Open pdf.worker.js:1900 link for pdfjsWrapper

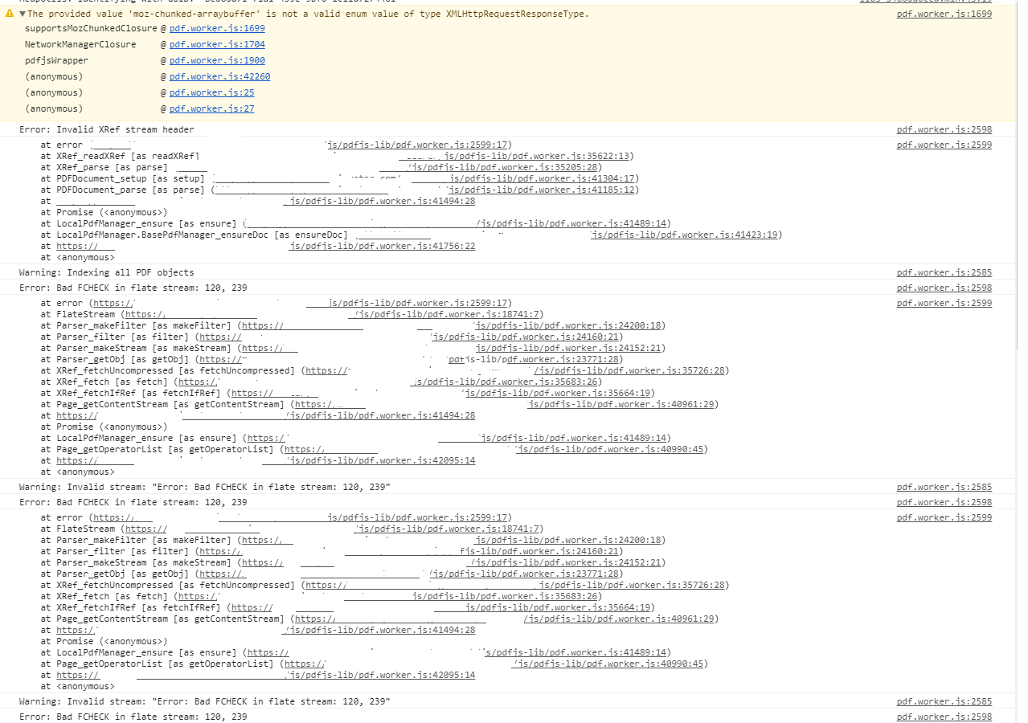click(x=217, y=60)
